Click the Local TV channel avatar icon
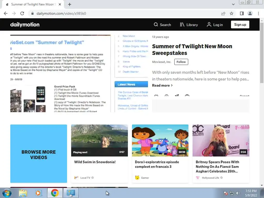 point(76,178)
